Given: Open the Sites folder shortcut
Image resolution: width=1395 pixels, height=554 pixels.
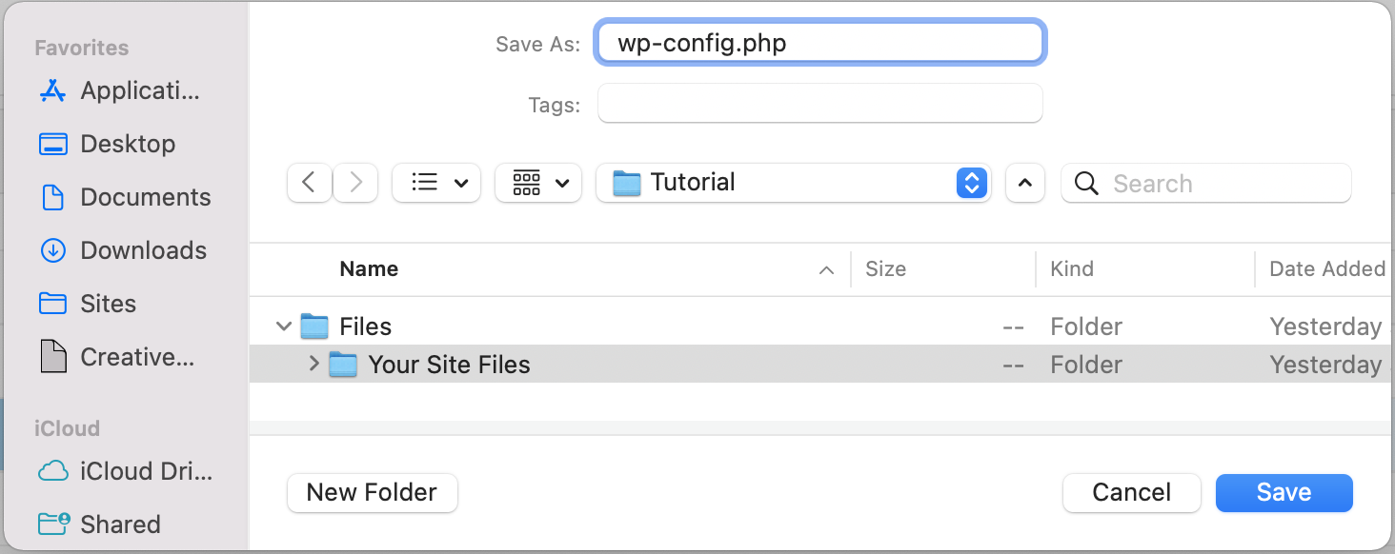Looking at the screenshot, I should coord(111,304).
